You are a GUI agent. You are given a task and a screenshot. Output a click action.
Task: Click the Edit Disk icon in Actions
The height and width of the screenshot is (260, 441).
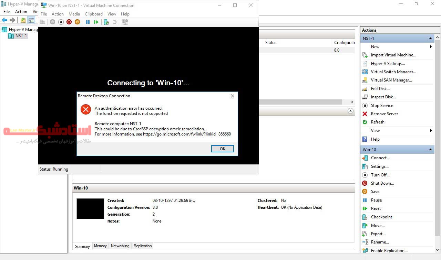[x=365, y=89]
